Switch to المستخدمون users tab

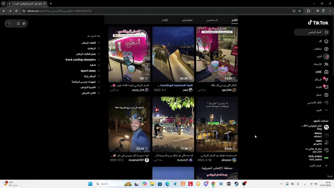tap(212, 20)
